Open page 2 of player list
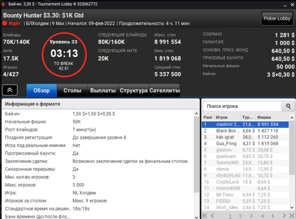Screen dimensions: 296x219 tap(240, 216)
